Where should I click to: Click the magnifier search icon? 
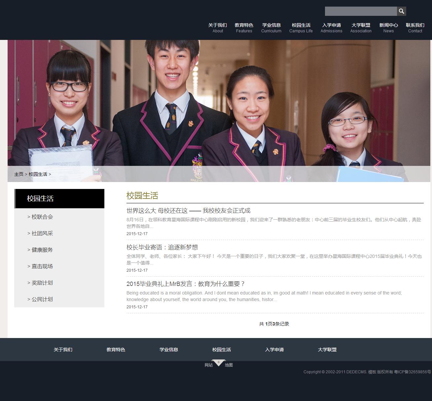click(401, 11)
